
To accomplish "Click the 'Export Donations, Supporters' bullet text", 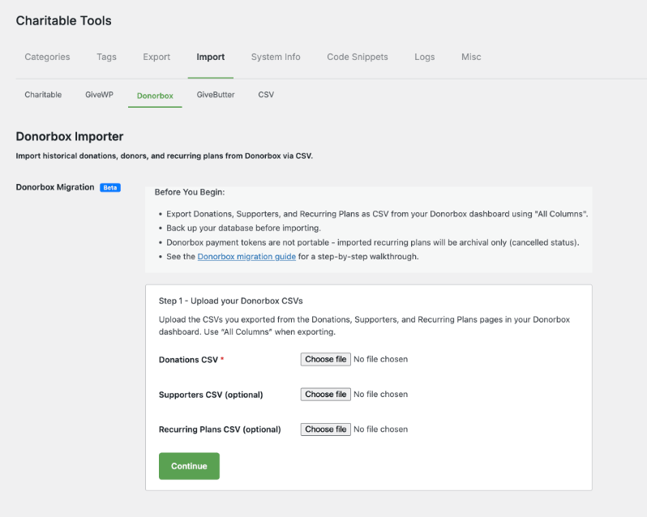I will click(377, 214).
